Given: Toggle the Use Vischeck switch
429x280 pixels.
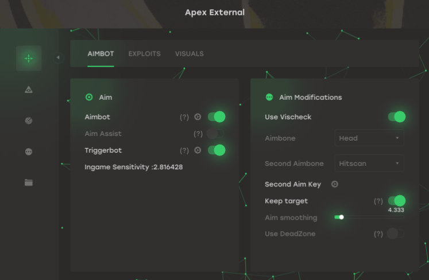Looking at the screenshot, I should [x=397, y=116].
